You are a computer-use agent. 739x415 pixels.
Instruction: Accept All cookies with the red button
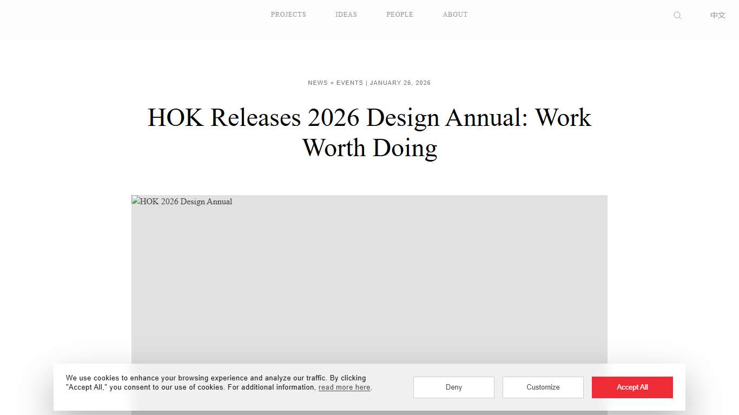[x=632, y=387]
